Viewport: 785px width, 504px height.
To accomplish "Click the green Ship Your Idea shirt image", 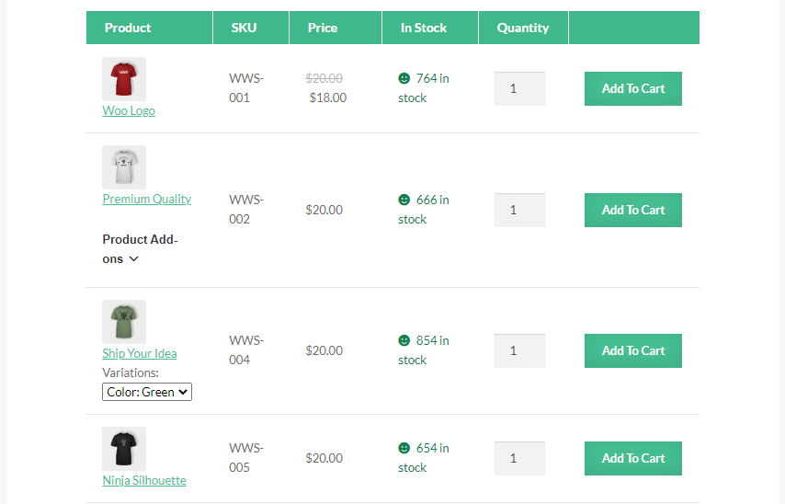I will 123,322.
